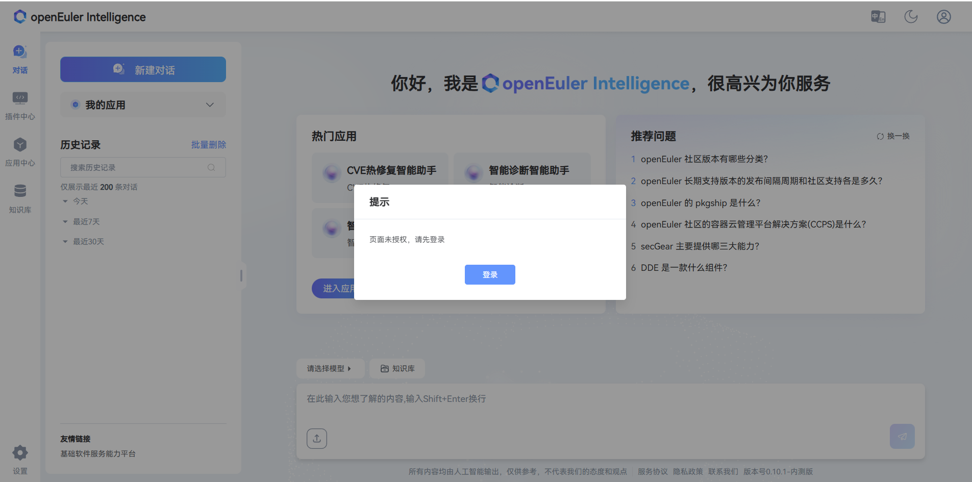Collapse the 最近30天 history group
Viewport: 972px width, 482px height.
pyautogui.click(x=65, y=242)
